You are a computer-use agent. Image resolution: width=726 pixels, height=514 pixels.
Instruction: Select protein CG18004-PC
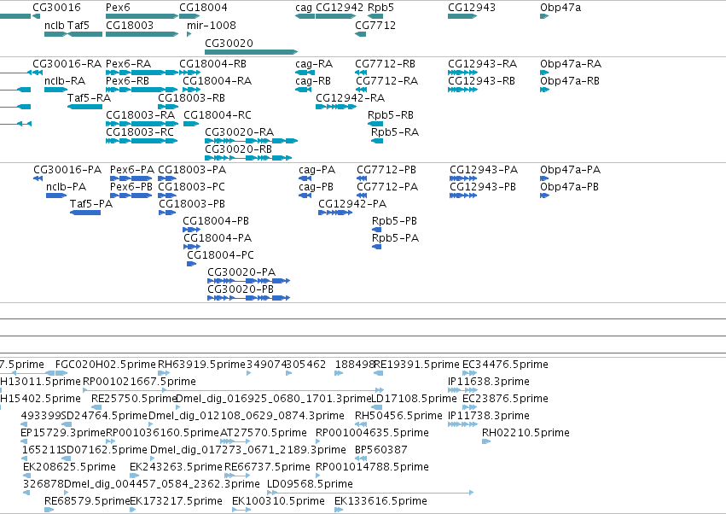tap(192, 264)
